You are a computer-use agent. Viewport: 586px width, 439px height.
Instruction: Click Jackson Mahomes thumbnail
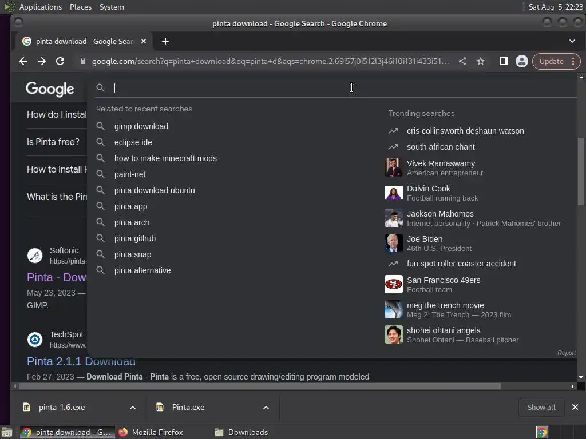click(394, 218)
